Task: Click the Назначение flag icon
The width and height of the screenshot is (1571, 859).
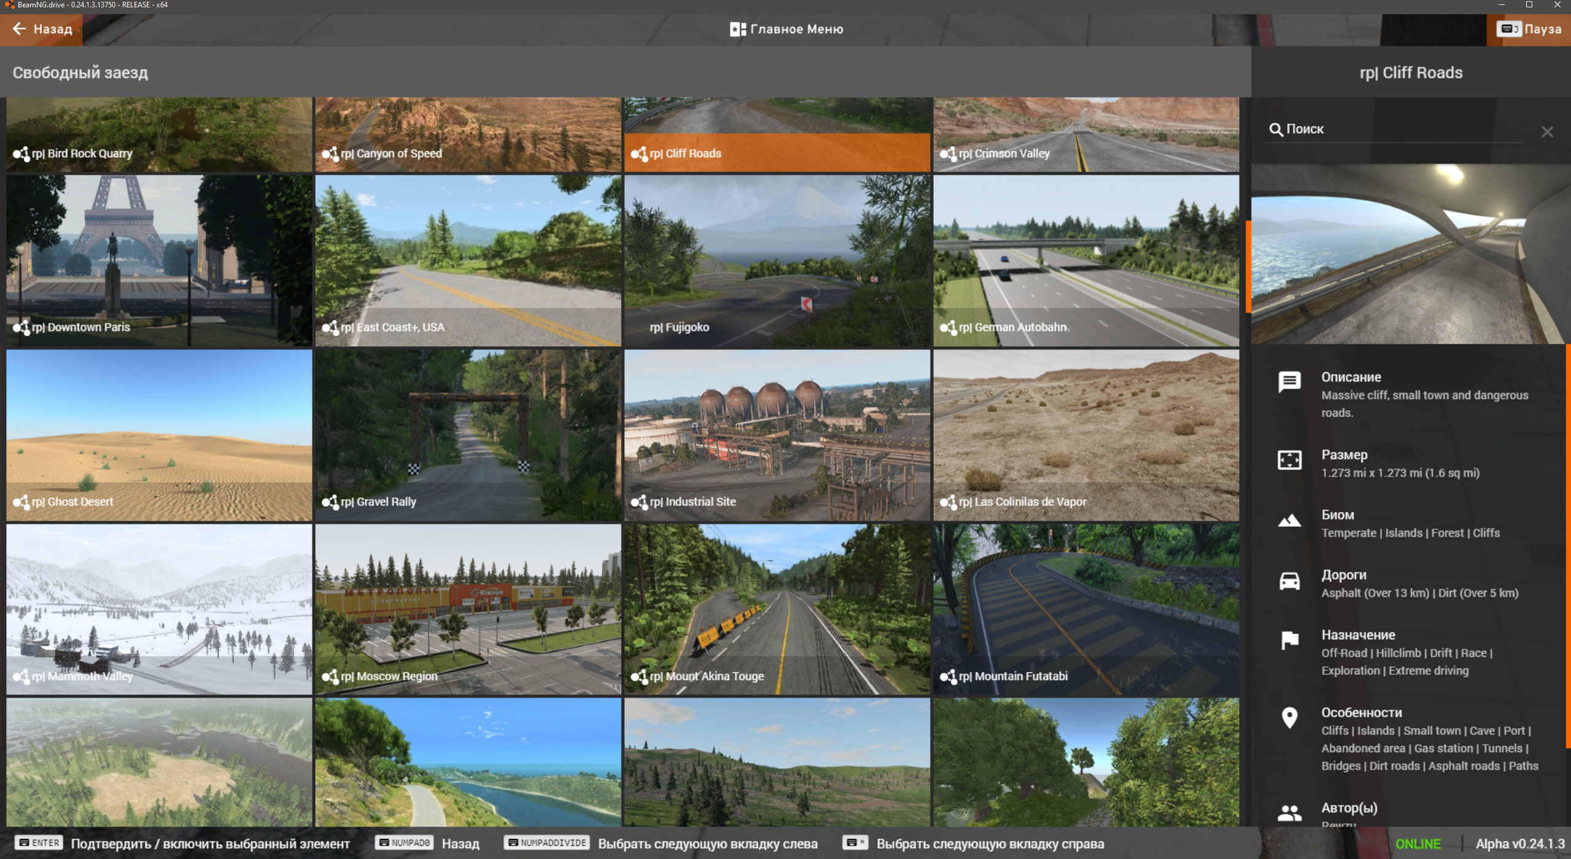Action: click(1290, 640)
